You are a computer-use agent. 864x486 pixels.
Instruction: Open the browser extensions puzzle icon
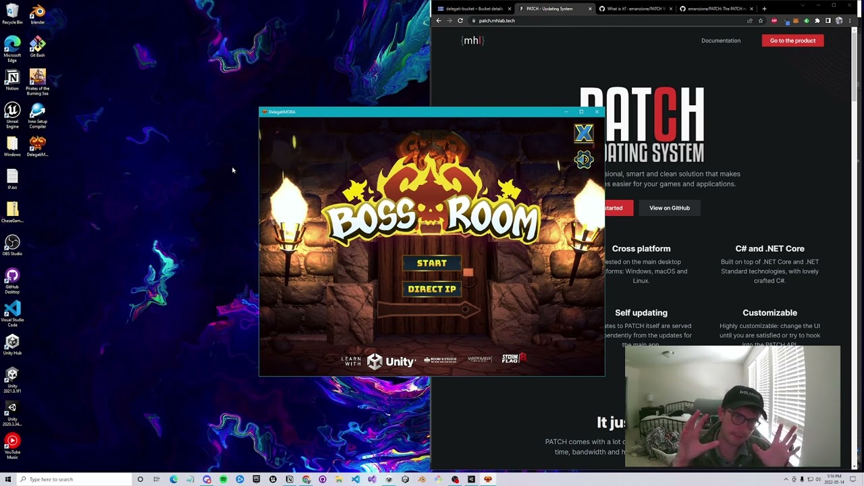(817, 21)
